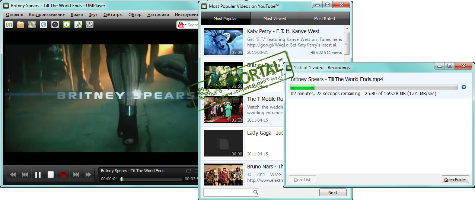Open the Воспроизведение menu
Screen dimensions: 475x200
tap(47, 15)
